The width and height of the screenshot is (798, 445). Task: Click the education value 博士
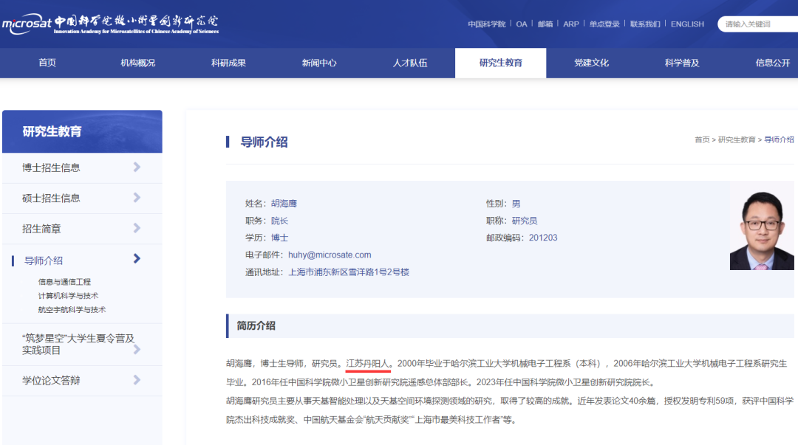pos(279,238)
